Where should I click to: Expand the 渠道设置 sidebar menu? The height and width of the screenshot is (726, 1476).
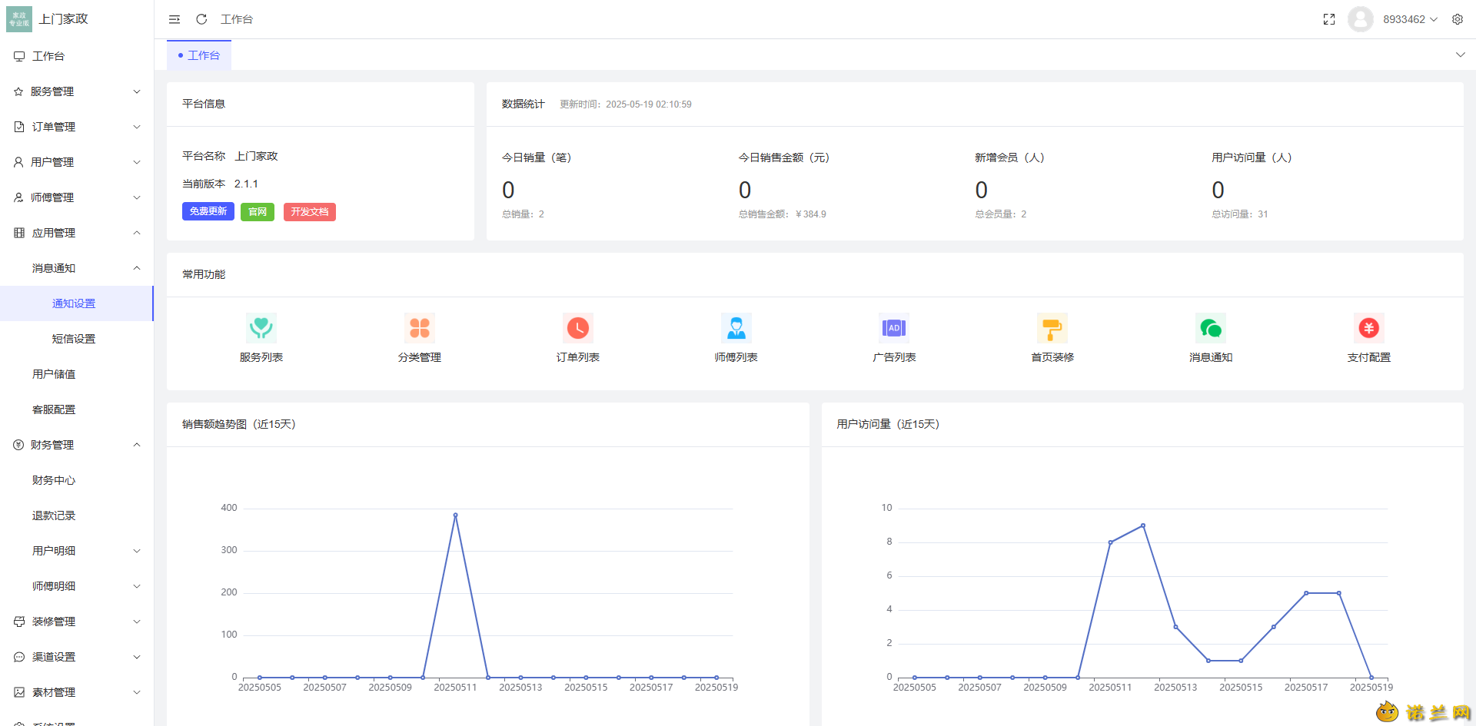pyautogui.click(x=77, y=657)
